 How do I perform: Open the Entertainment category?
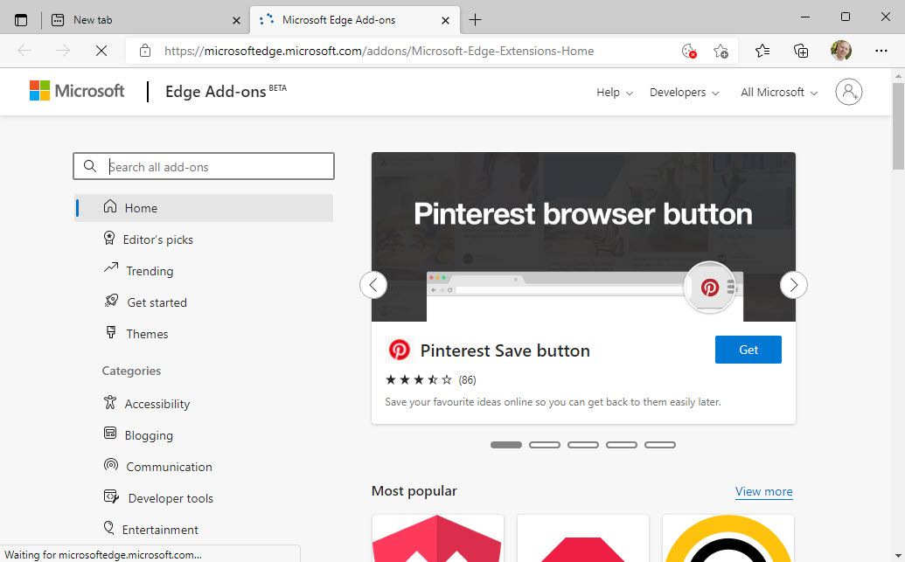click(x=151, y=529)
